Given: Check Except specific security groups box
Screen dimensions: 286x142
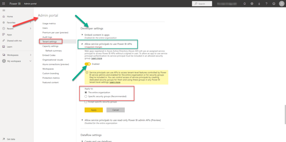Looking at the screenshot, I should click(x=86, y=102).
